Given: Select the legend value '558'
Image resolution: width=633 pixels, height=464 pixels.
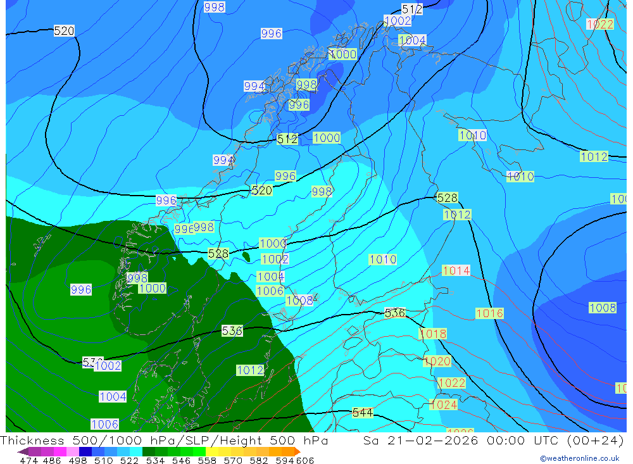Looking at the screenshot, I should [207, 460].
